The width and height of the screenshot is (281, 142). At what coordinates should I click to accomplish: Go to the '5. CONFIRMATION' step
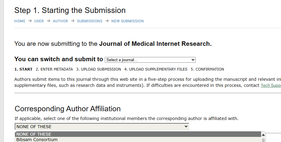(207, 69)
